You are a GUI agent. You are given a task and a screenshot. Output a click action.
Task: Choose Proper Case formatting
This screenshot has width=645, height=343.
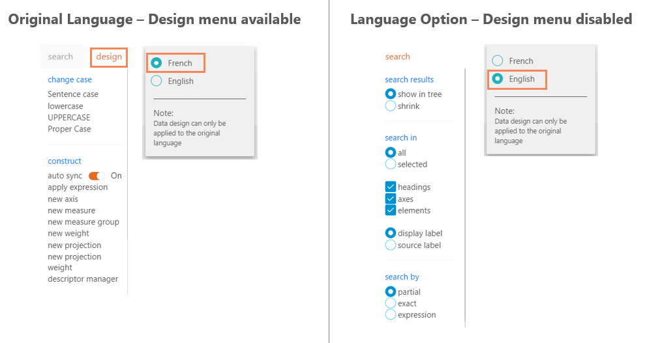pos(69,129)
